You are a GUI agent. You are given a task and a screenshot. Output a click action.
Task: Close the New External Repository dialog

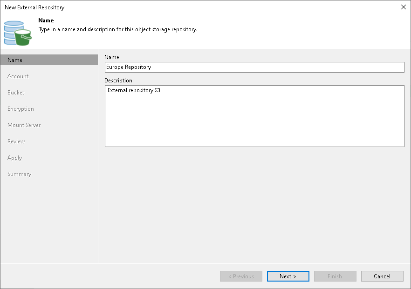[404, 7]
